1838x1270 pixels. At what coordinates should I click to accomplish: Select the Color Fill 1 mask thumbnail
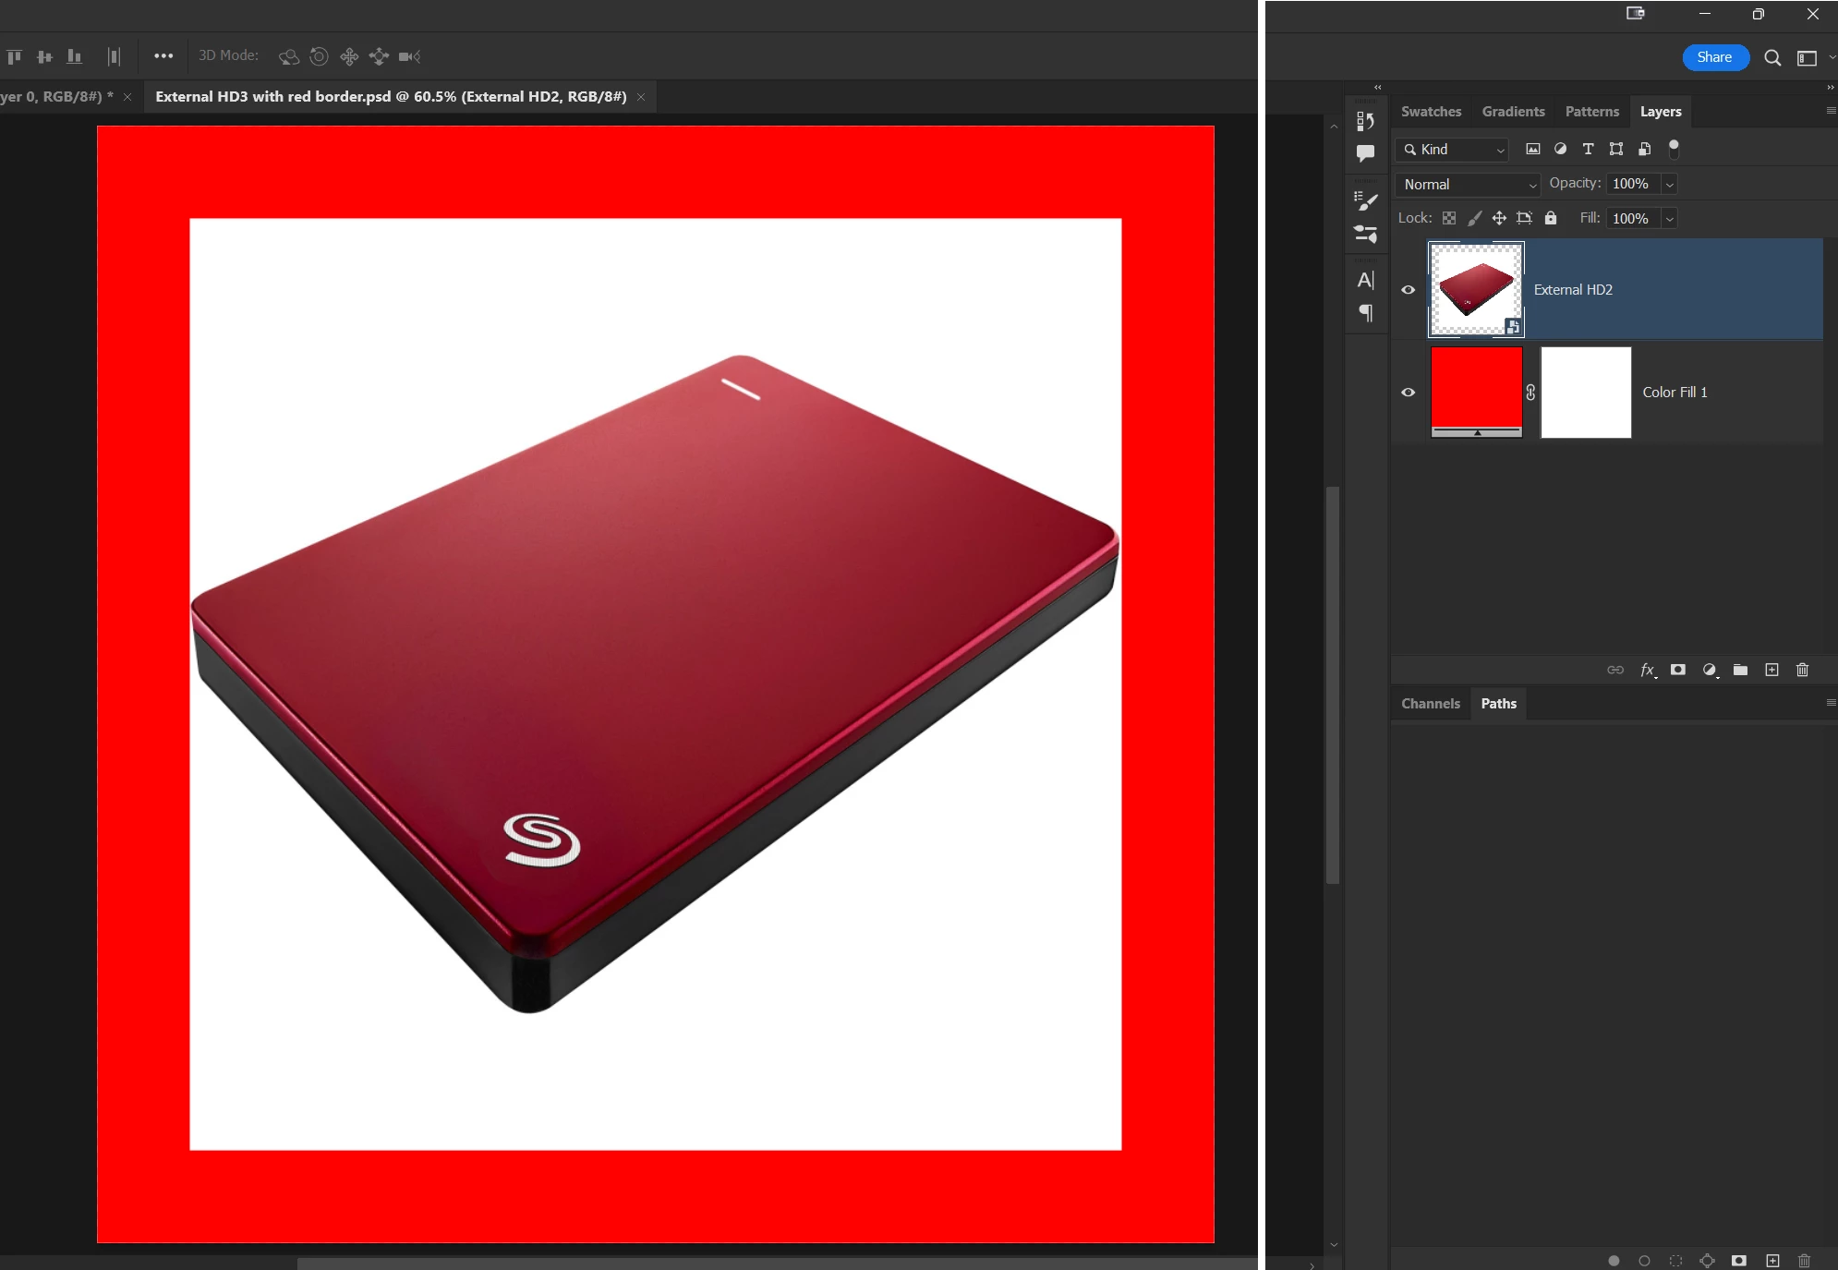[x=1586, y=393]
